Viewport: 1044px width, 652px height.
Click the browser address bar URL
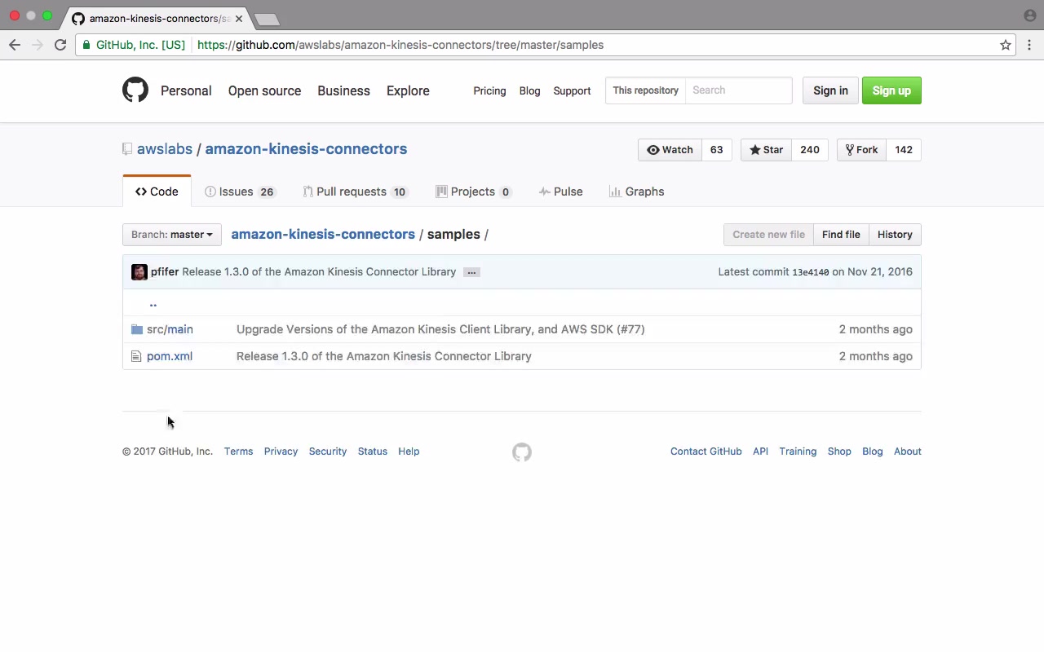pyautogui.click(x=400, y=45)
